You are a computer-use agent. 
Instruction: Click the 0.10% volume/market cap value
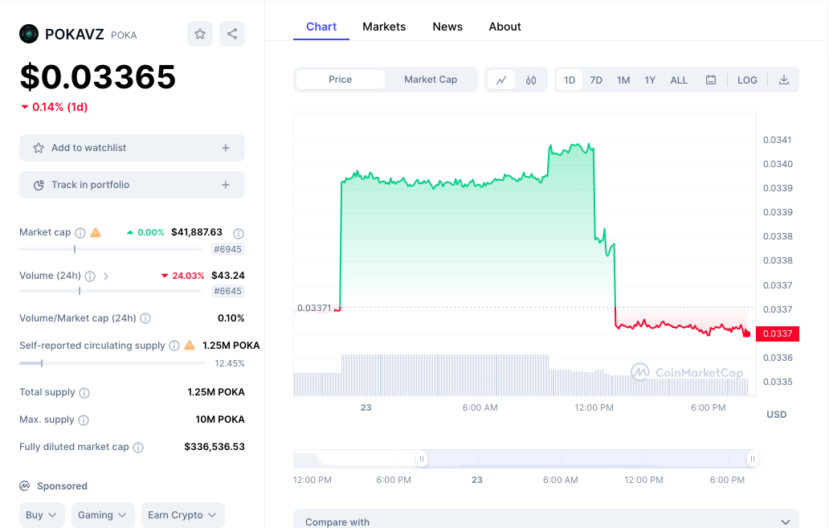[231, 318]
